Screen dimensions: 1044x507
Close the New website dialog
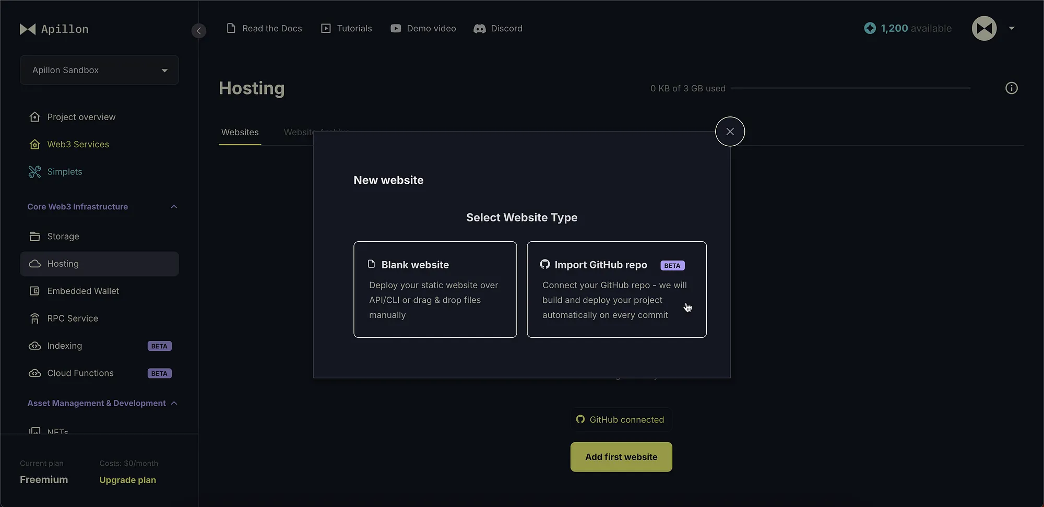tap(730, 132)
